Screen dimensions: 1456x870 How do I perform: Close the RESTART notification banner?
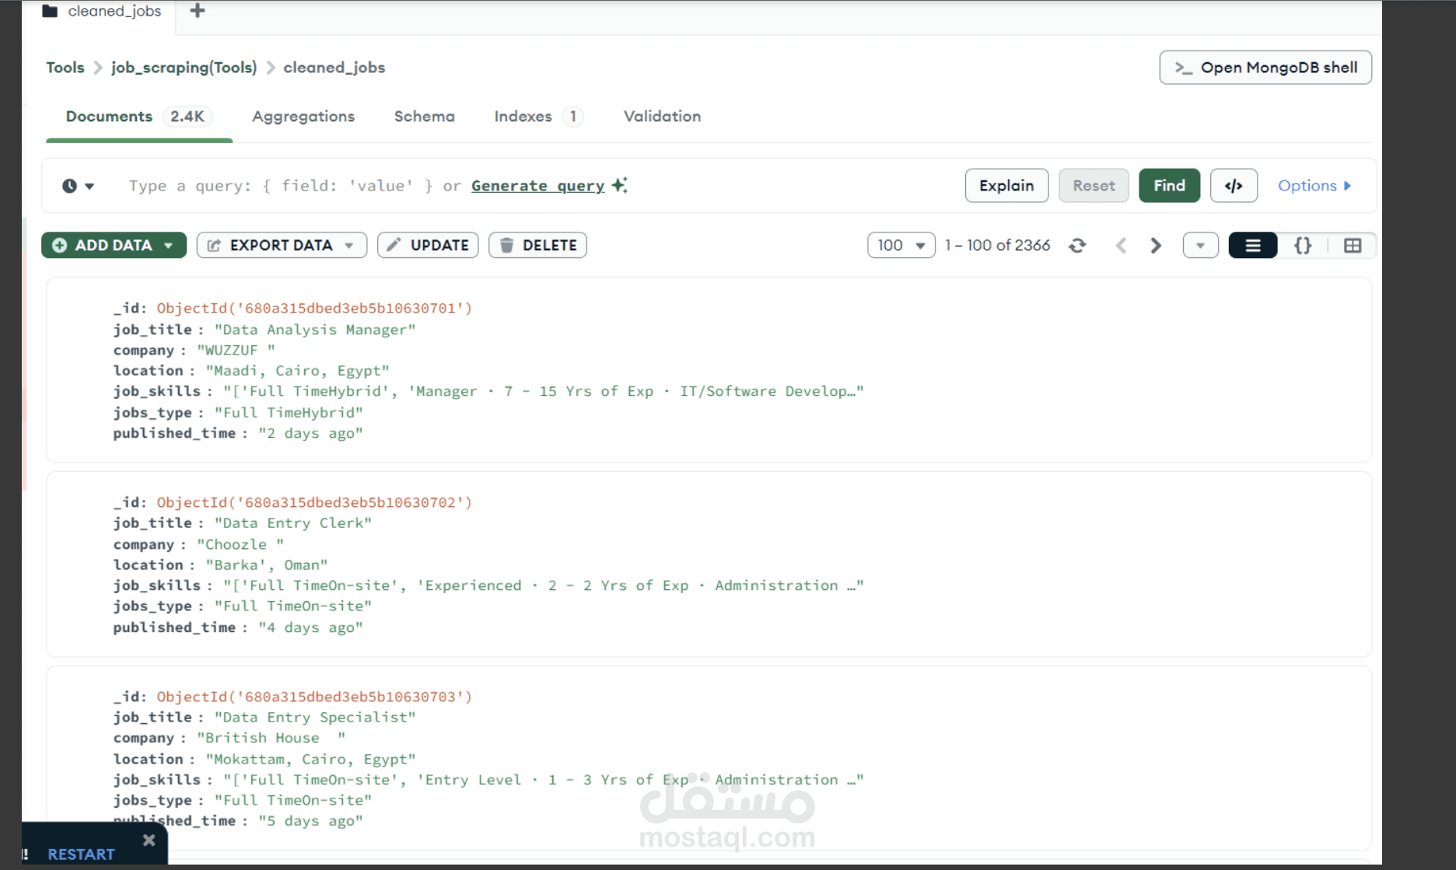pos(149,840)
